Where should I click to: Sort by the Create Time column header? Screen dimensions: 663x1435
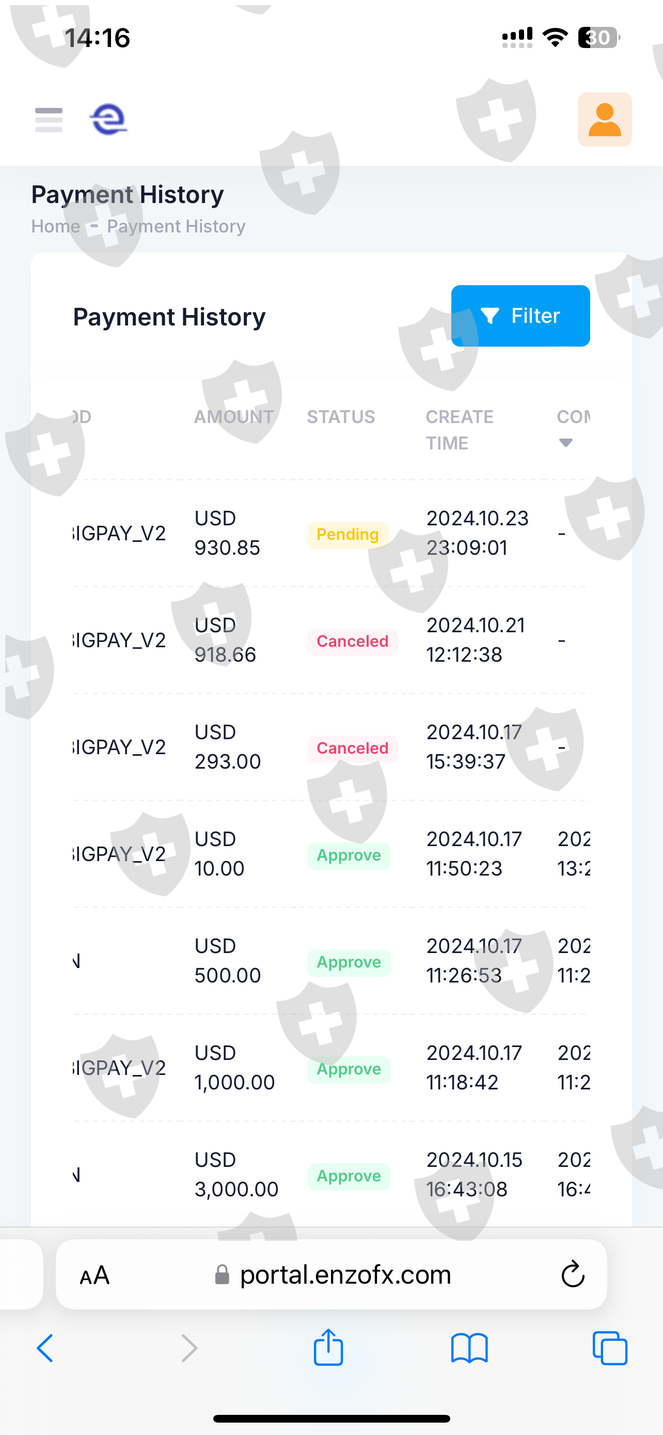pos(459,429)
